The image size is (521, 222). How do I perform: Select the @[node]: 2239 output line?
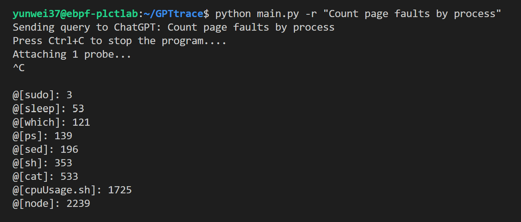pyautogui.click(x=51, y=203)
